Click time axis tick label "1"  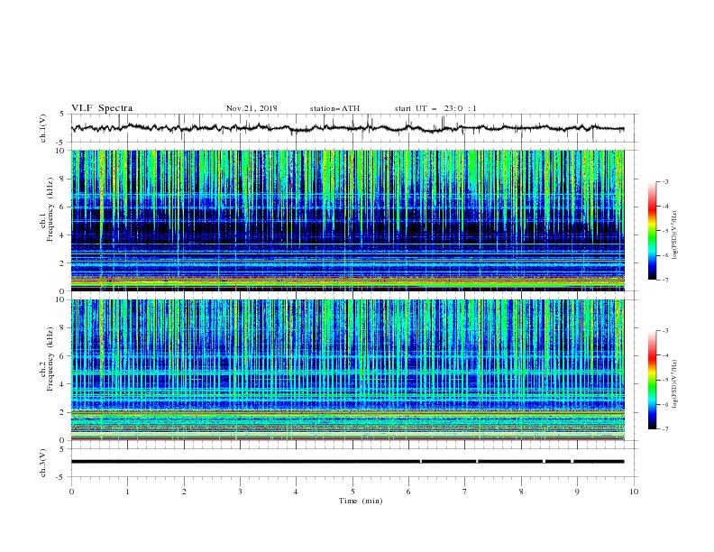pos(128,492)
